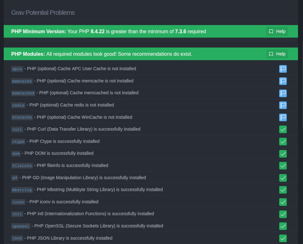Click the flag icon for memcache row
The width and height of the screenshot is (303, 244).
click(x=283, y=81)
